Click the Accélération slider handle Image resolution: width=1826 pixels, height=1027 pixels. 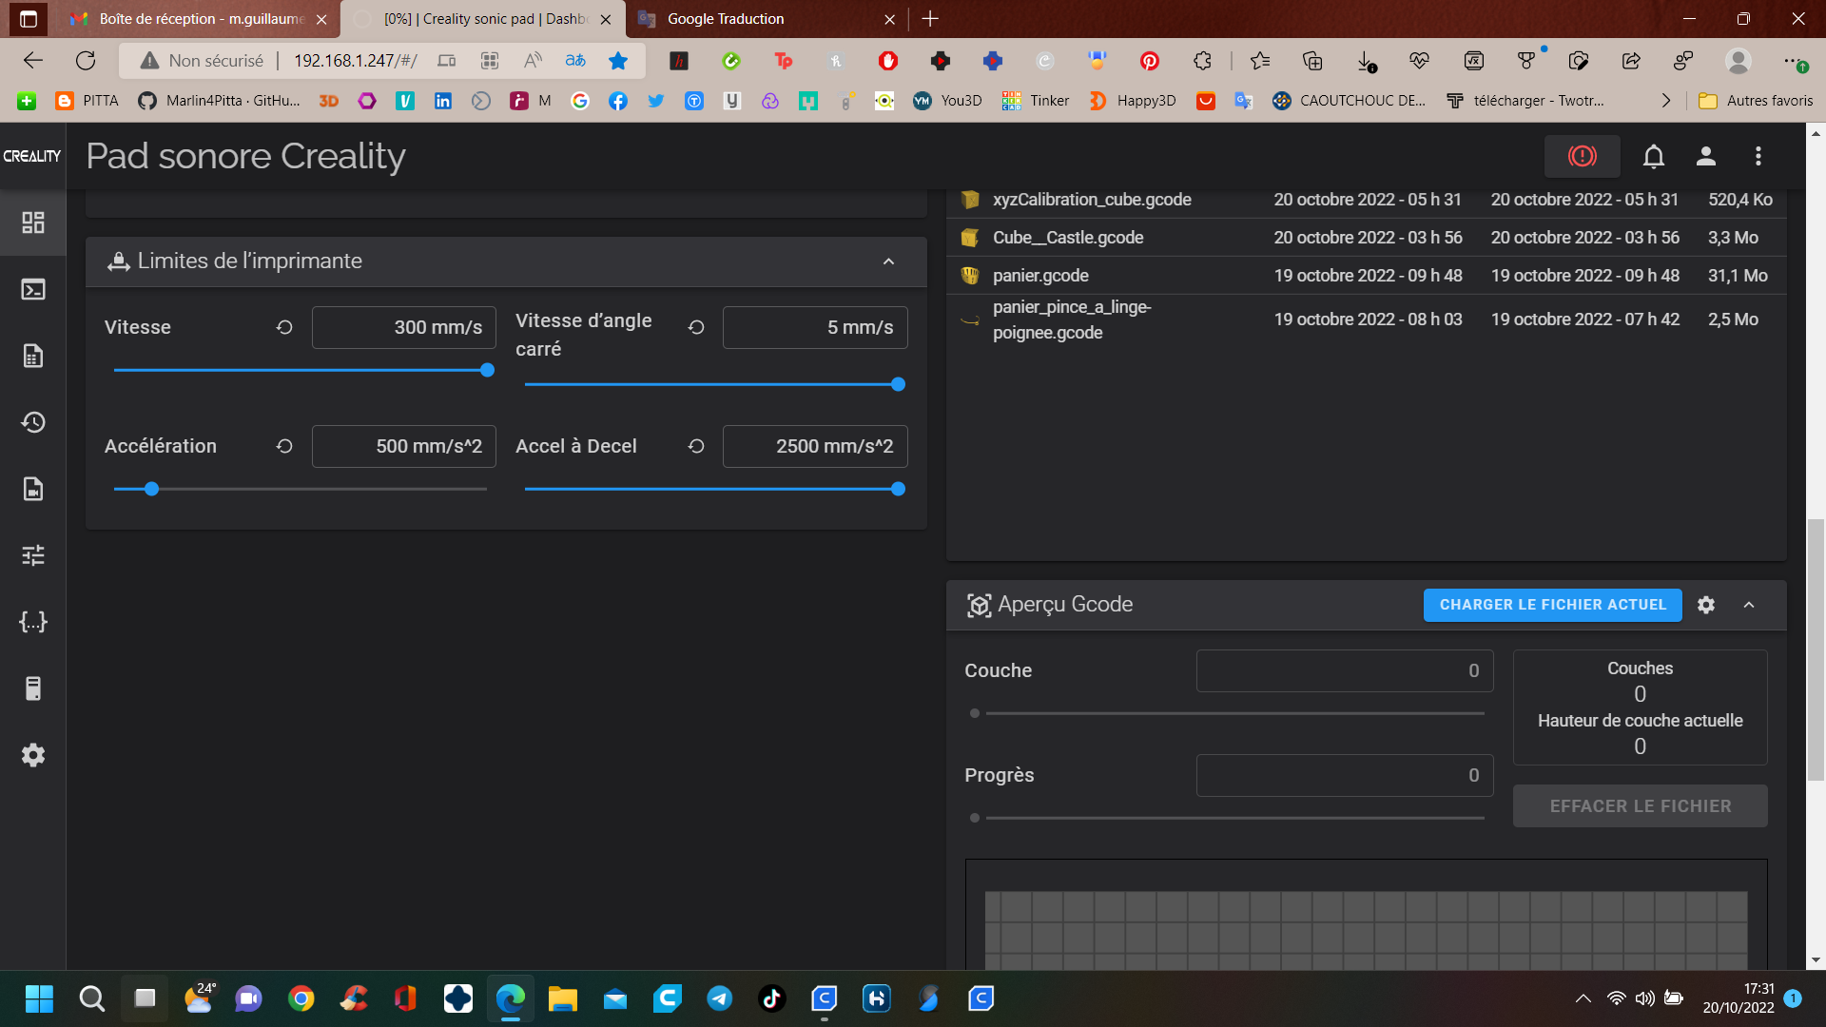151,489
